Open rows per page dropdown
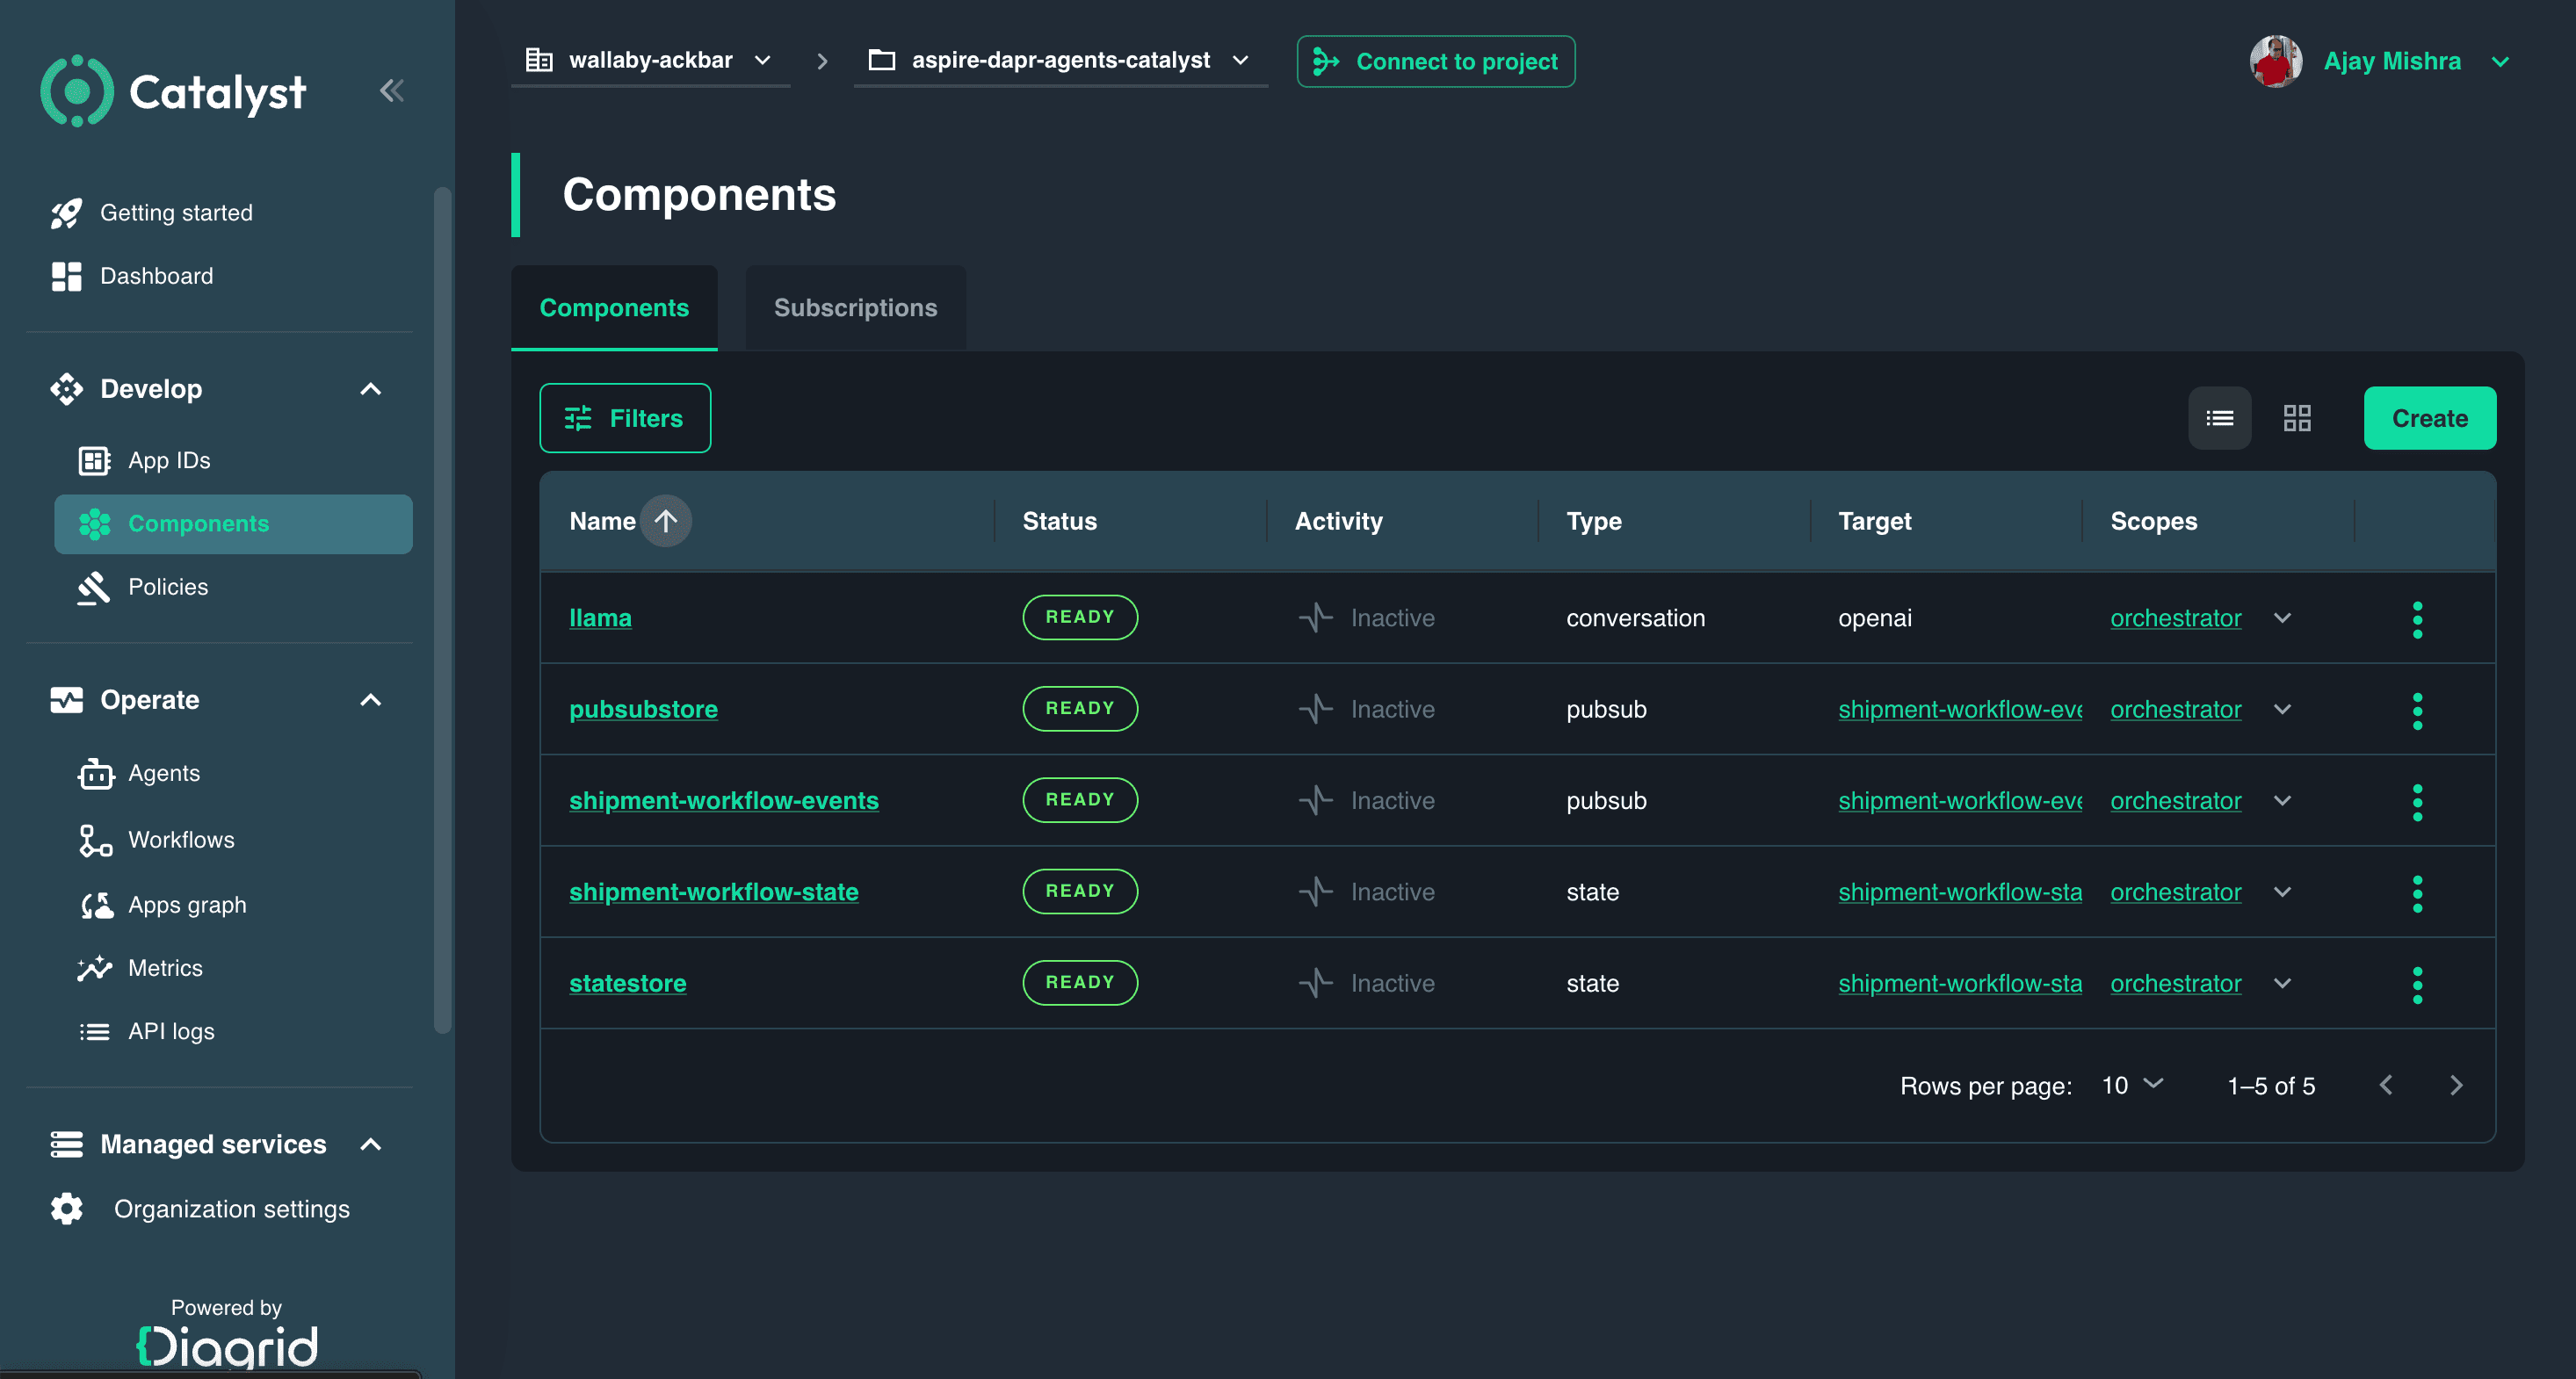This screenshot has height=1379, width=2576. (2132, 1085)
